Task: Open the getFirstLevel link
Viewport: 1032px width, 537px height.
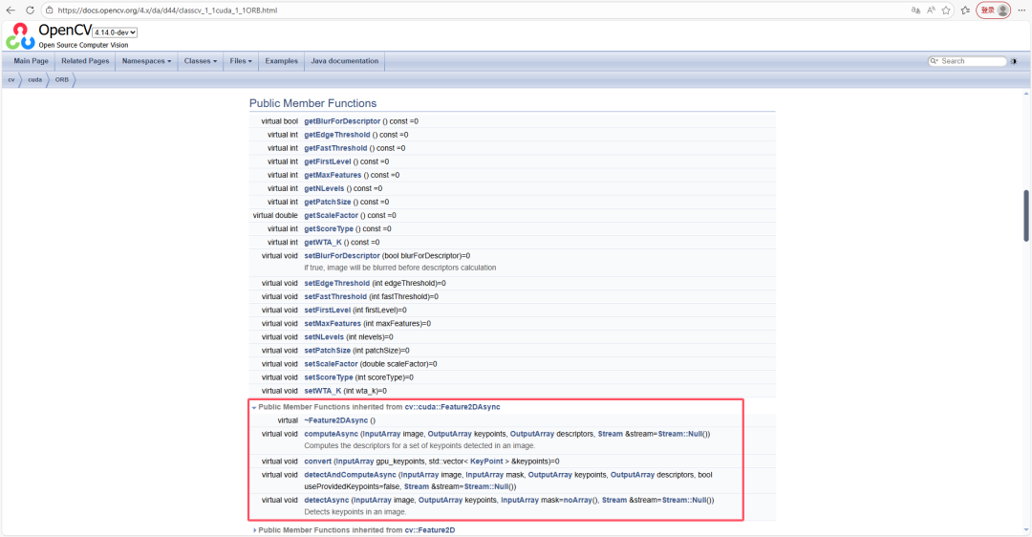Action: pos(328,161)
